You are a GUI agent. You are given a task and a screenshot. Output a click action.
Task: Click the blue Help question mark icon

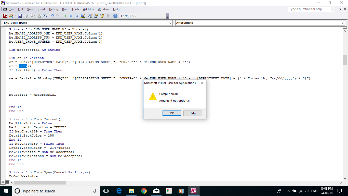[115, 16]
